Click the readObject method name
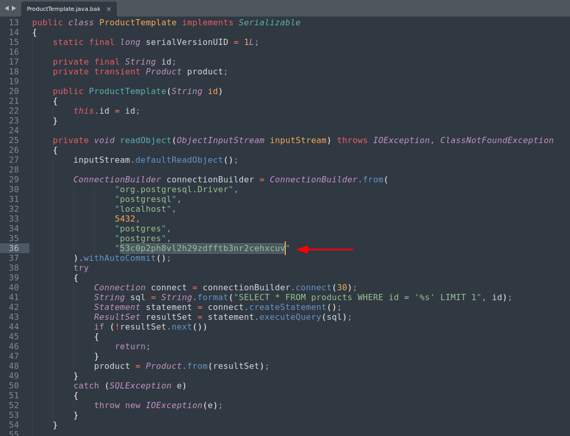570x436 pixels. (146, 140)
